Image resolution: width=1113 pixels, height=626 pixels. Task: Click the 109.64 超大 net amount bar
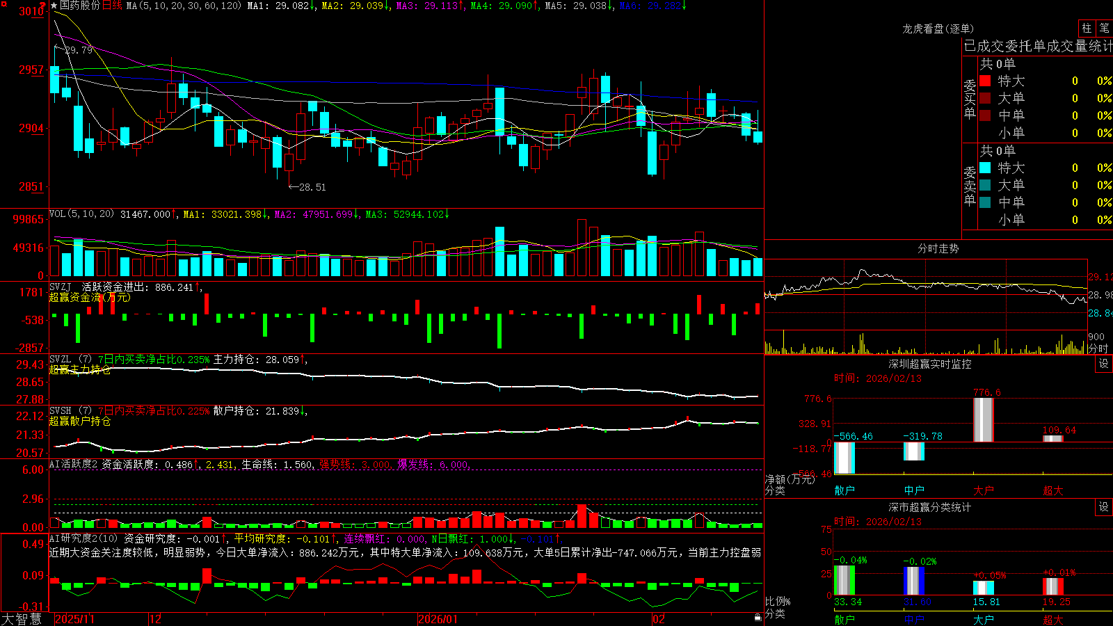pos(1052,438)
